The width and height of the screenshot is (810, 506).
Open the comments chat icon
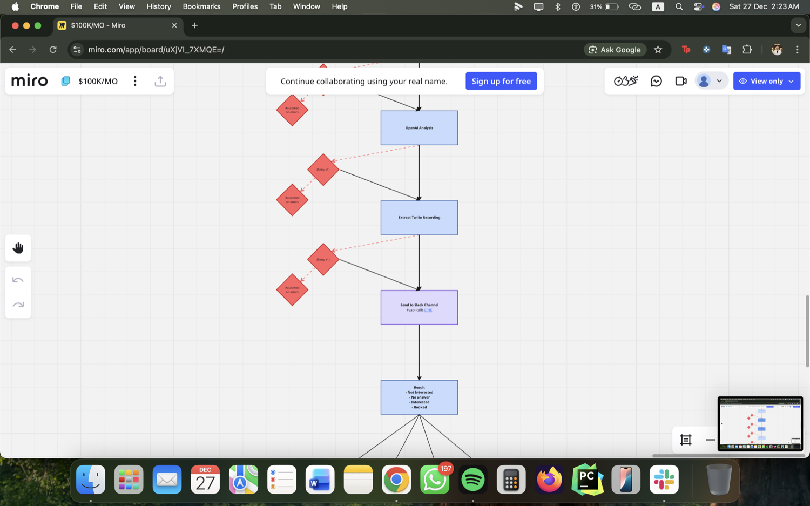point(656,81)
